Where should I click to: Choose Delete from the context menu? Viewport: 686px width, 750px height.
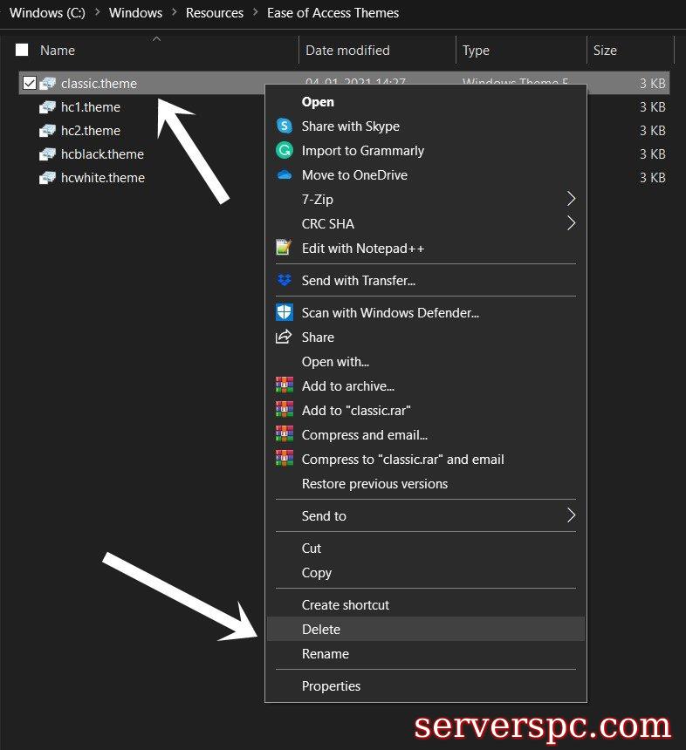(321, 630)
